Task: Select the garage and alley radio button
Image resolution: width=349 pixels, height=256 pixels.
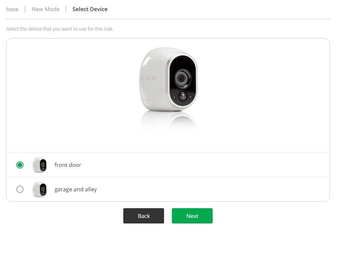Action: tap(20, 189)
